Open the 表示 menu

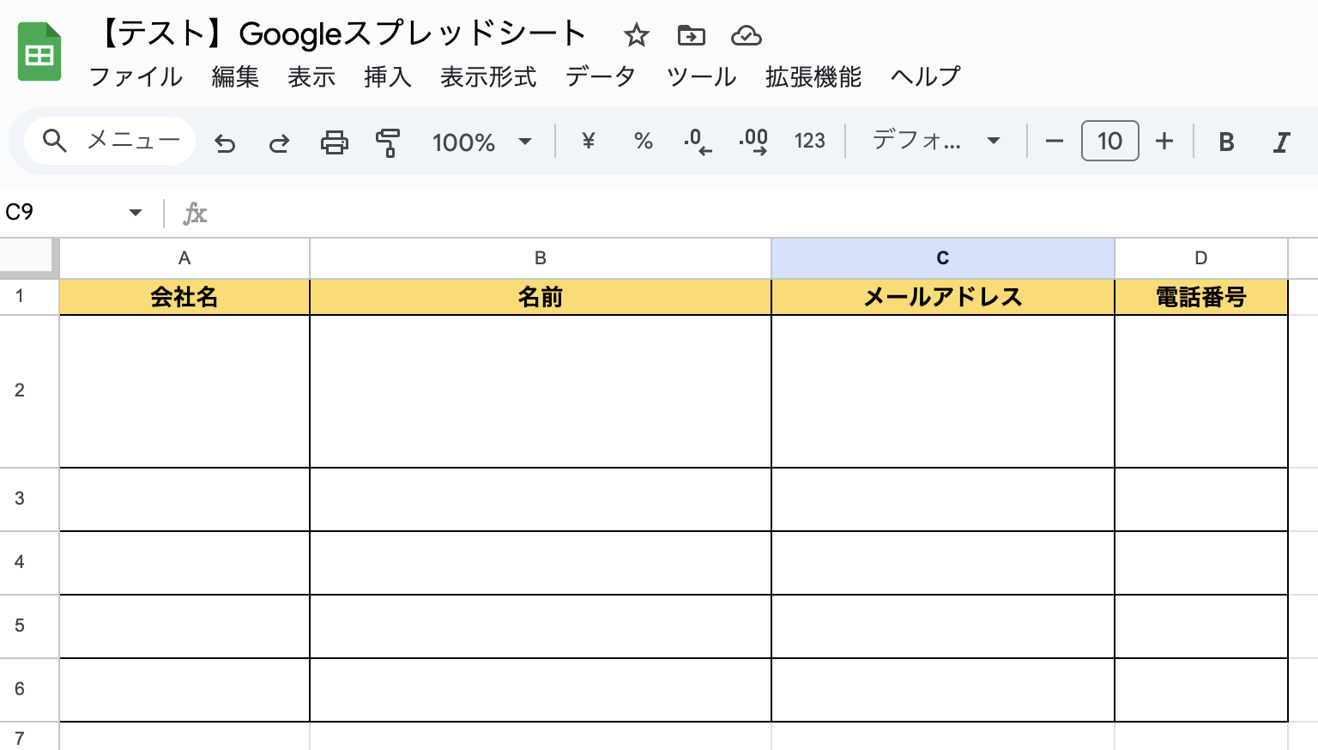point(311,77)
